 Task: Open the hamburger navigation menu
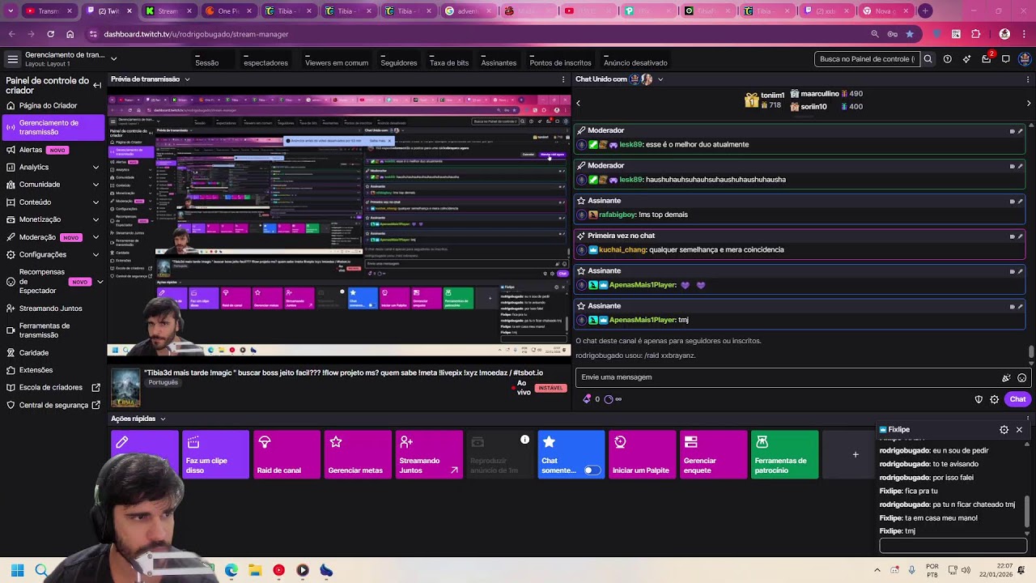click(x=12, y=59)
